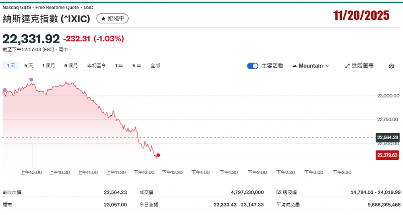Show the 全部 time range
This screenshot has height=215, width=403.
pyautogui.click(x=155, y=65)
